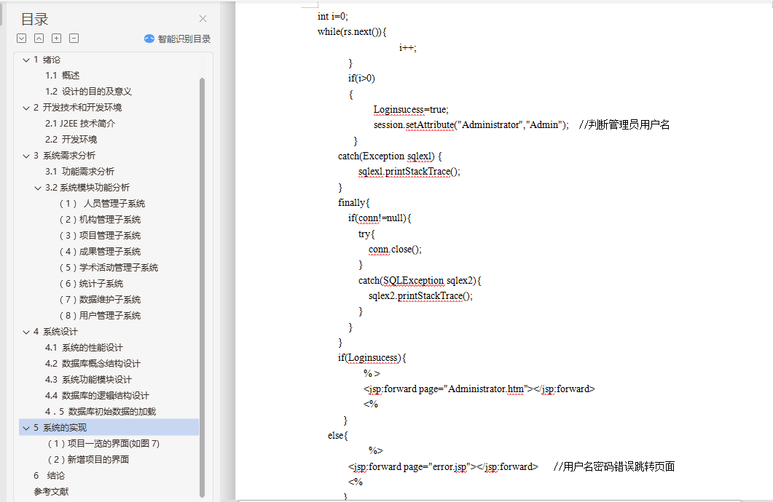
Task: Go to heading '2.2 开发环境'
Action: coord(71,139)
